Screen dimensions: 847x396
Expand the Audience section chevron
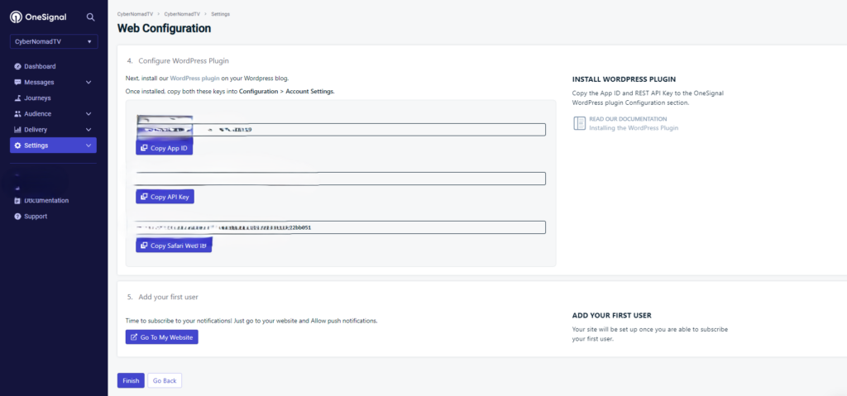pyautogui.click(x=89, y=114)
